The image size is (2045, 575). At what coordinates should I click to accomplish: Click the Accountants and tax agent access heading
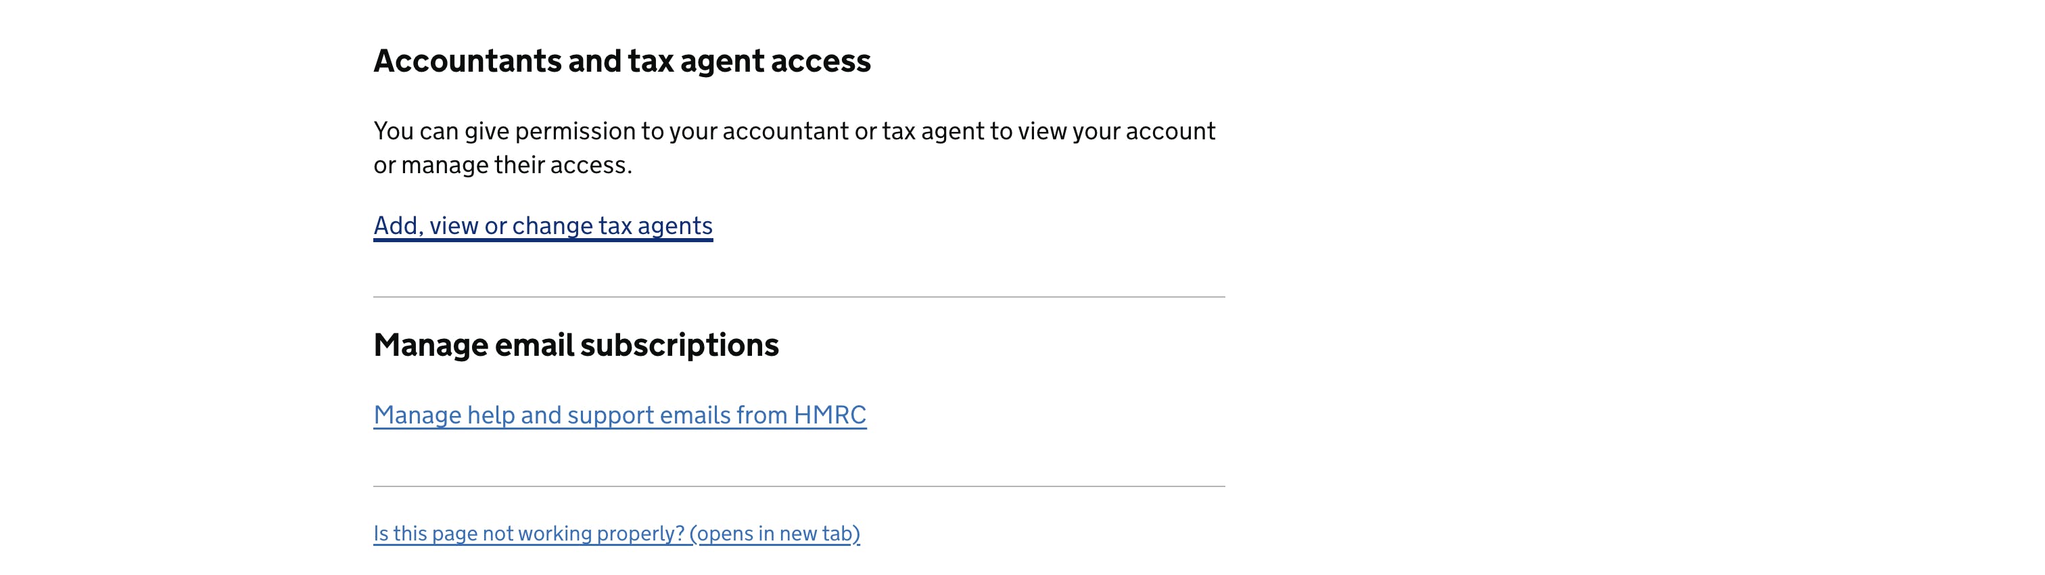coord(621,61)
